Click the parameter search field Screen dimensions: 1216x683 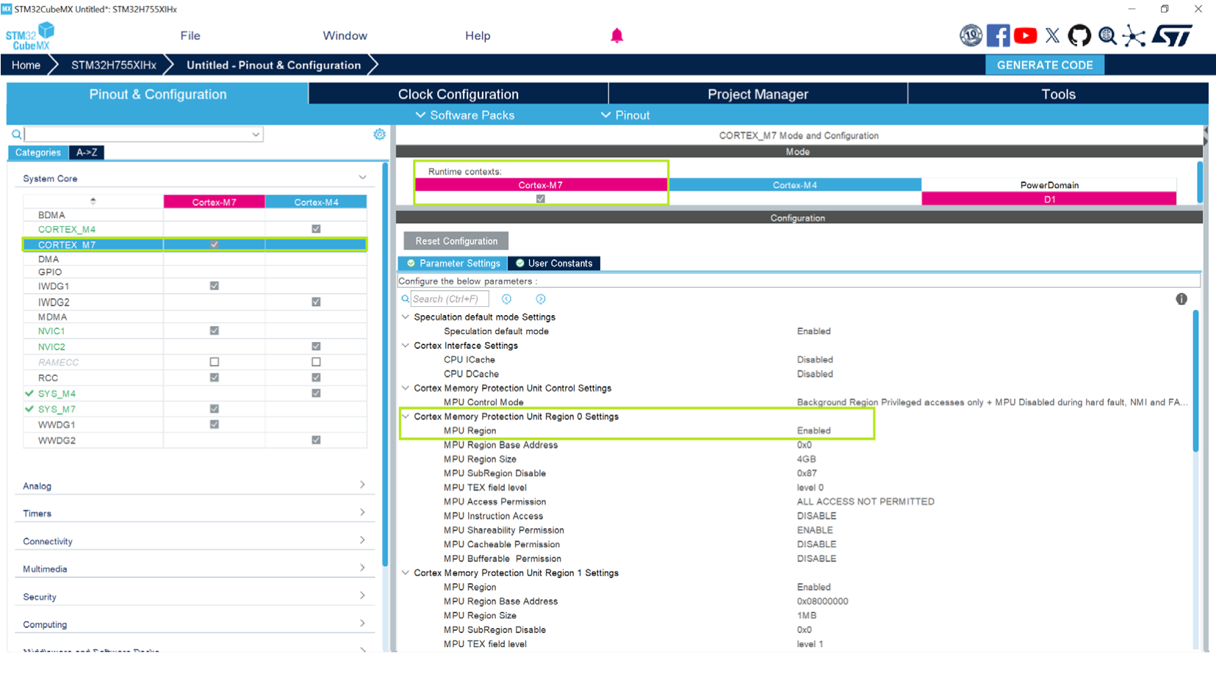450,299
